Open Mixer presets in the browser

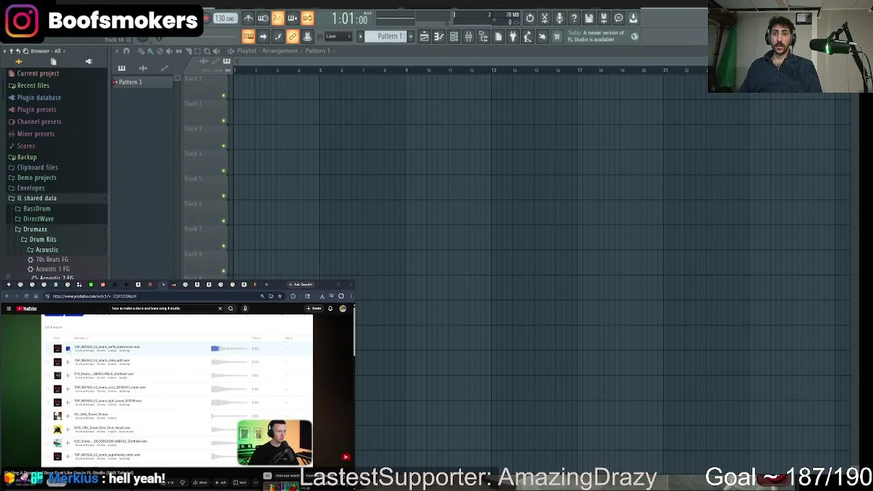(35, 134)
